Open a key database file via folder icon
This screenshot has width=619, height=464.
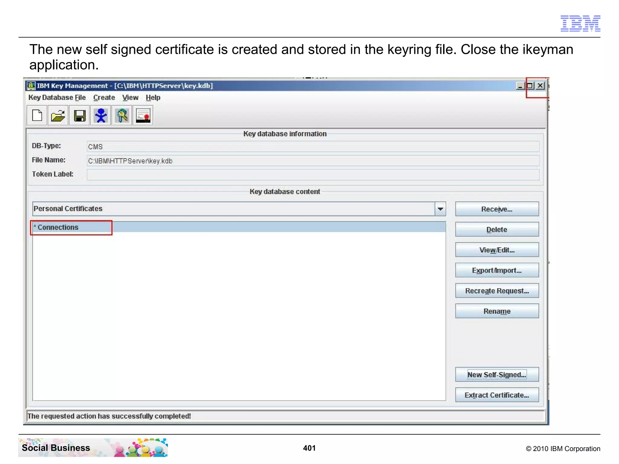point(58,115)
